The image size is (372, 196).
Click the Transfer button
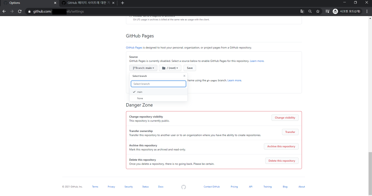290,132
